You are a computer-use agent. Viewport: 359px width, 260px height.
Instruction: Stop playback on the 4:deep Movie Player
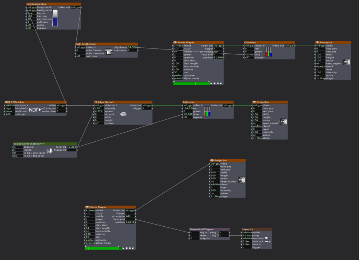tap(127, 248)
